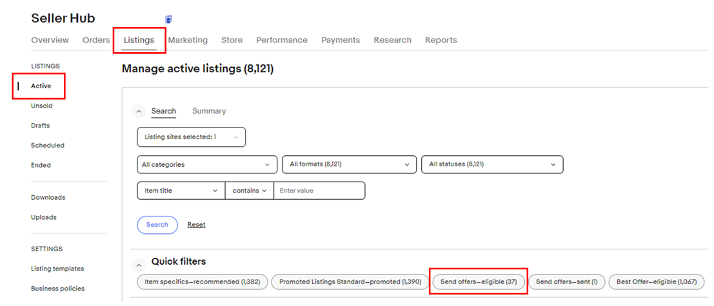The image size is (714, 306).
Task: Open the All formats dropdown
Action: click(x=349, y=164)
